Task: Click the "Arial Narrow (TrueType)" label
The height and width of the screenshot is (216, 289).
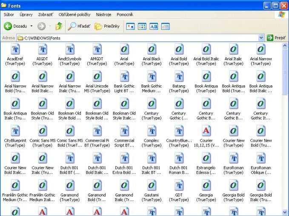Action: point(260,61)
